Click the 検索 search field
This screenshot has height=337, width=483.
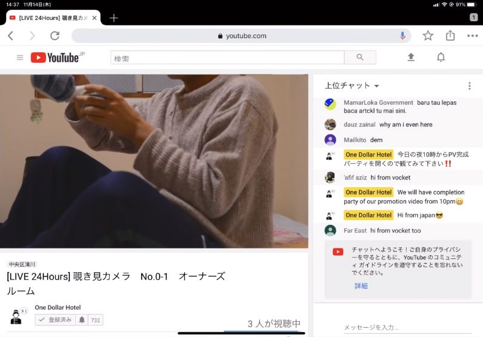coord(227,58)
